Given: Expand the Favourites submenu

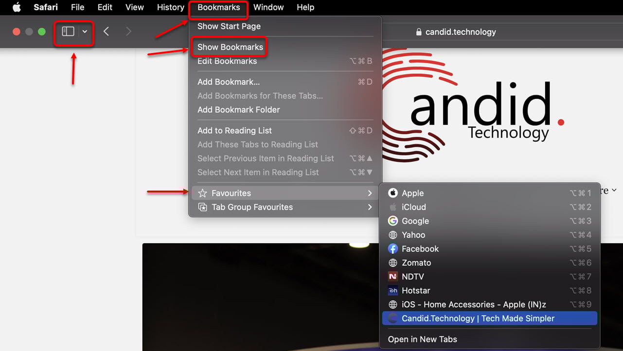Looking at the screenshot, I should (x=231, y=193).
